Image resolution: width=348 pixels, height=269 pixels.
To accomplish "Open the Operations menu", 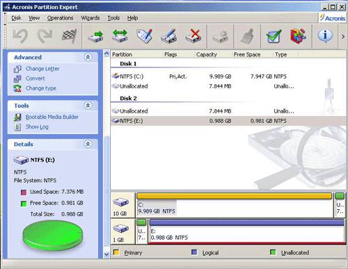I will [x=61, y=18].
